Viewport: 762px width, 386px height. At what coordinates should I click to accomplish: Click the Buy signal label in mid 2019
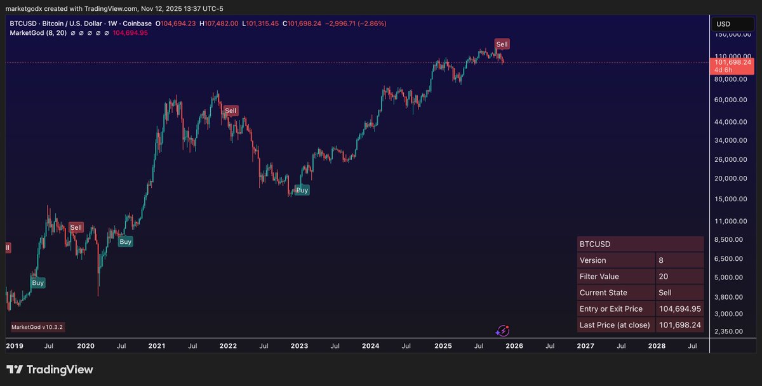[x=38, y=283]
